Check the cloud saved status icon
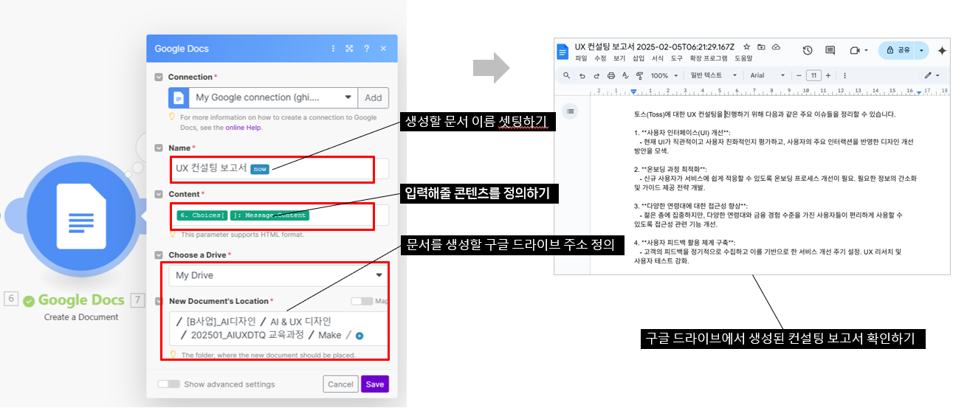This screenshot has width=953, height=408. (776, 46)
